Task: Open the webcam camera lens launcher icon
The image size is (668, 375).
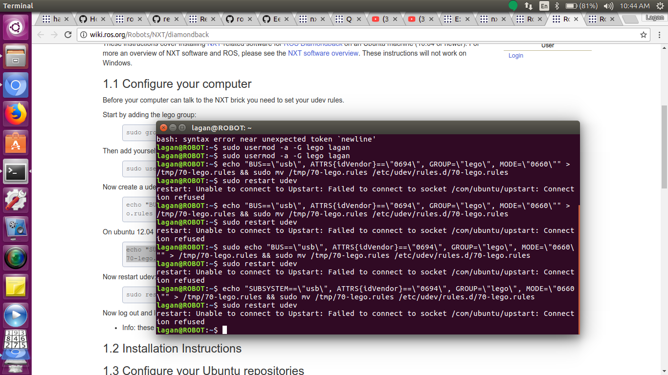Action: (16, 258)
